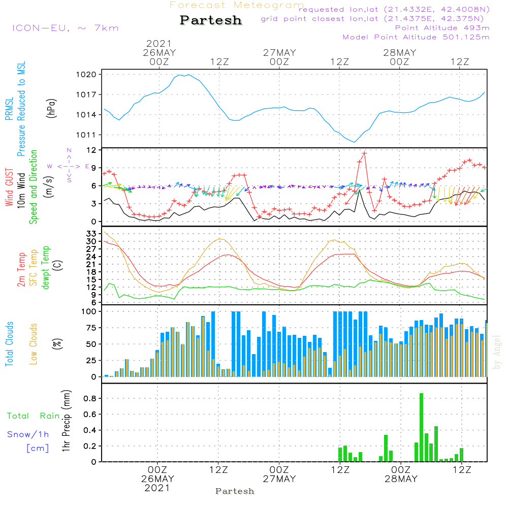Select the green 'Speed and Direction' label

(x=34, y=187)
